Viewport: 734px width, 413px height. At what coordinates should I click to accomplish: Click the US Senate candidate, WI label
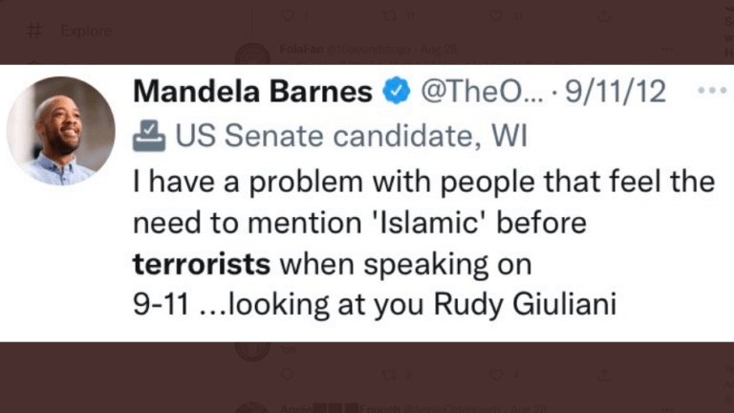(352, 136)
